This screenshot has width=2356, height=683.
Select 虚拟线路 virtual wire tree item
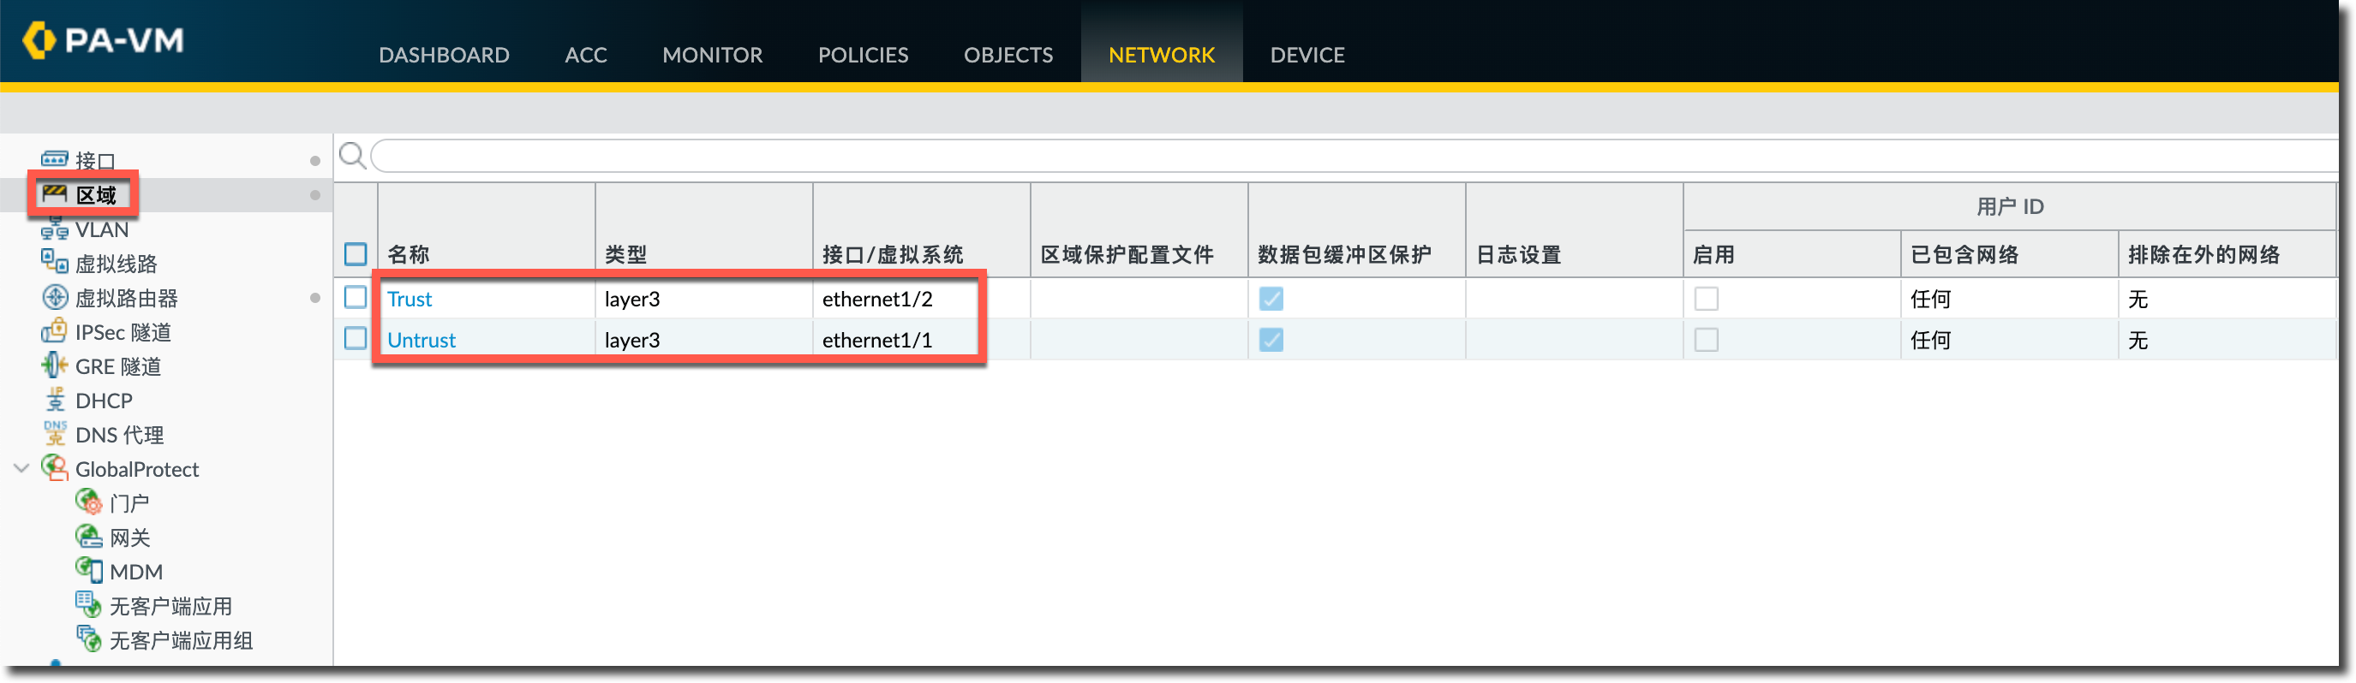point(116,264)
